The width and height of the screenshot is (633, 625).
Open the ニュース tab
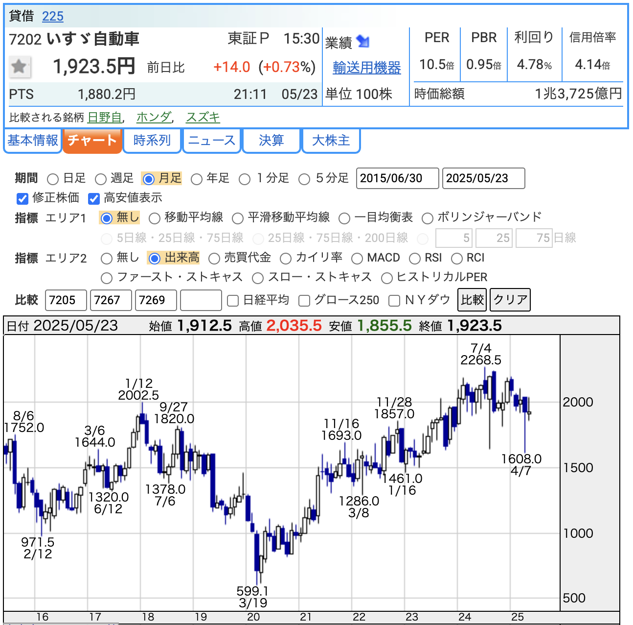click(x=212, y=141)
